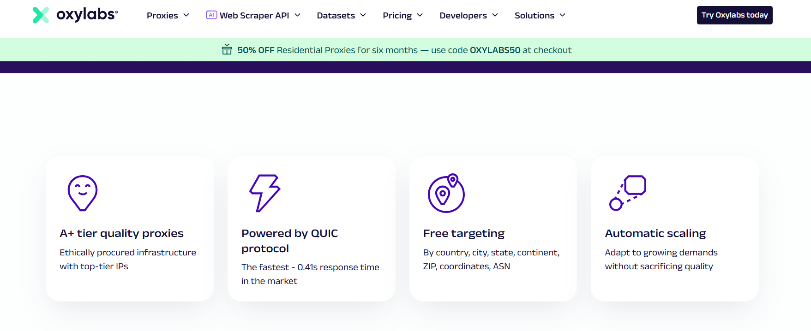Open the Datasets dropdown menu
The width and height of the screenshot is (811, 331).
[x=341, y=15]
